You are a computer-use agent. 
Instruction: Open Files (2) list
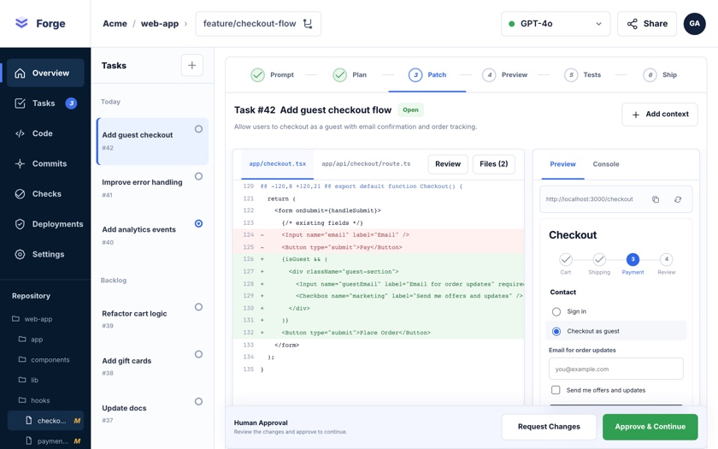pos(494,164)
